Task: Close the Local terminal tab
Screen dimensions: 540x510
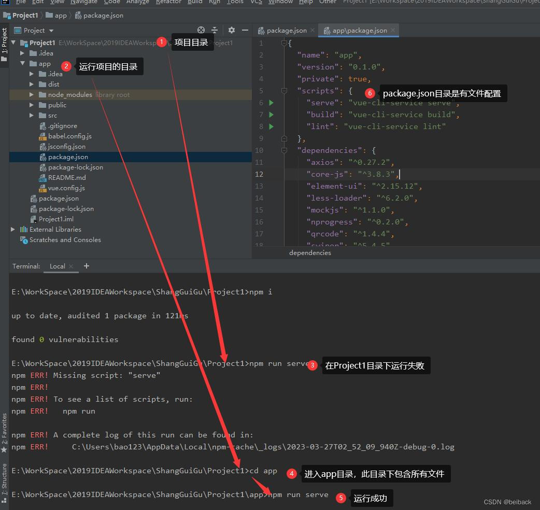Action: click(x=72, y=266)
